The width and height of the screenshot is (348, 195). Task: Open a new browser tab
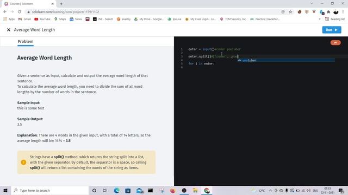61,4
